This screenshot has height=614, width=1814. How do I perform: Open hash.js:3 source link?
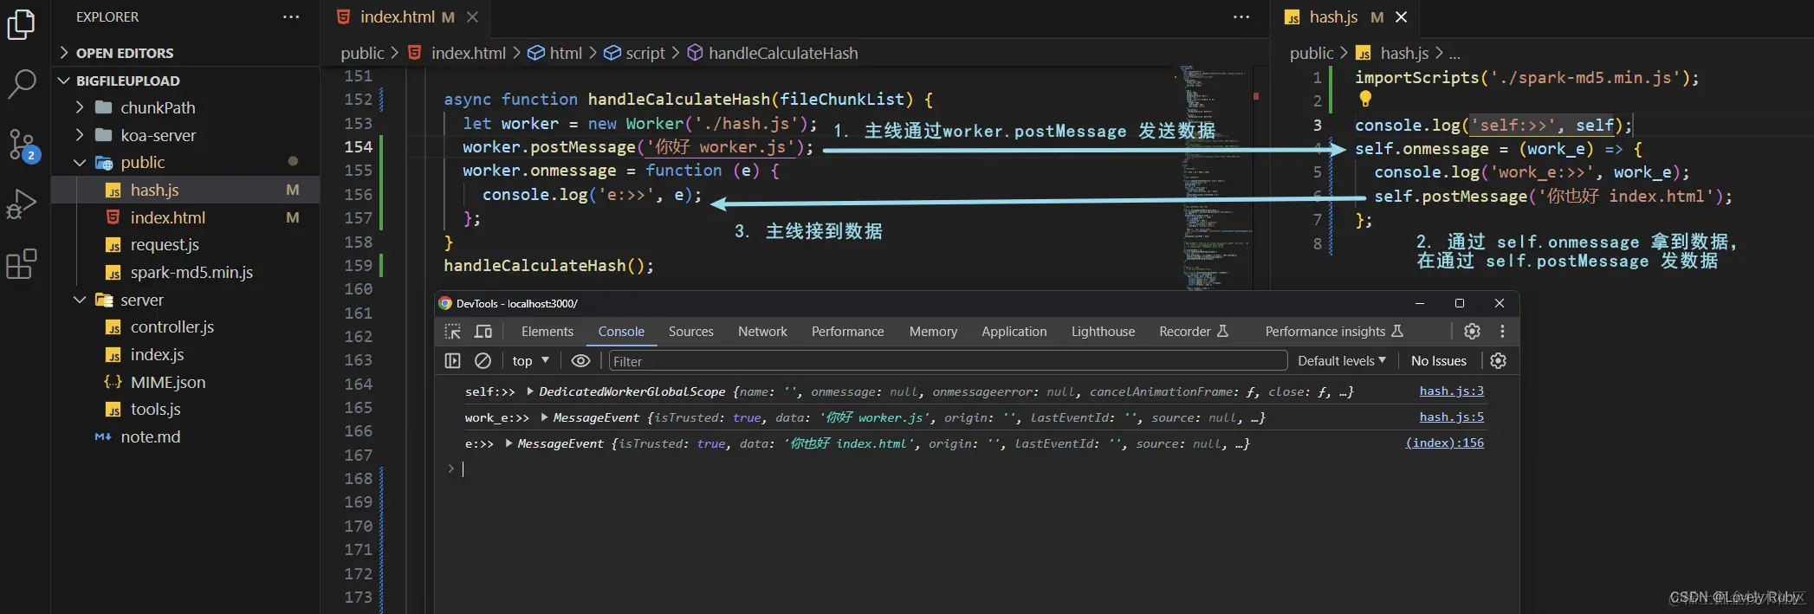click(1451, 391)
